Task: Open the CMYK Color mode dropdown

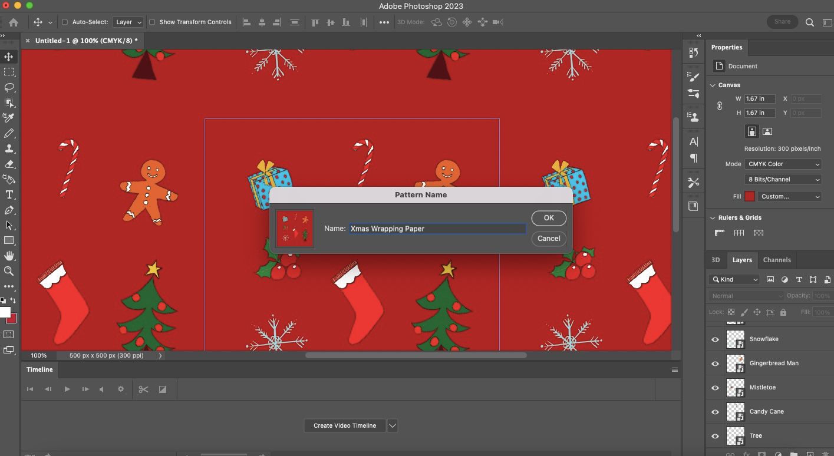Action: [x=783, y=164]
